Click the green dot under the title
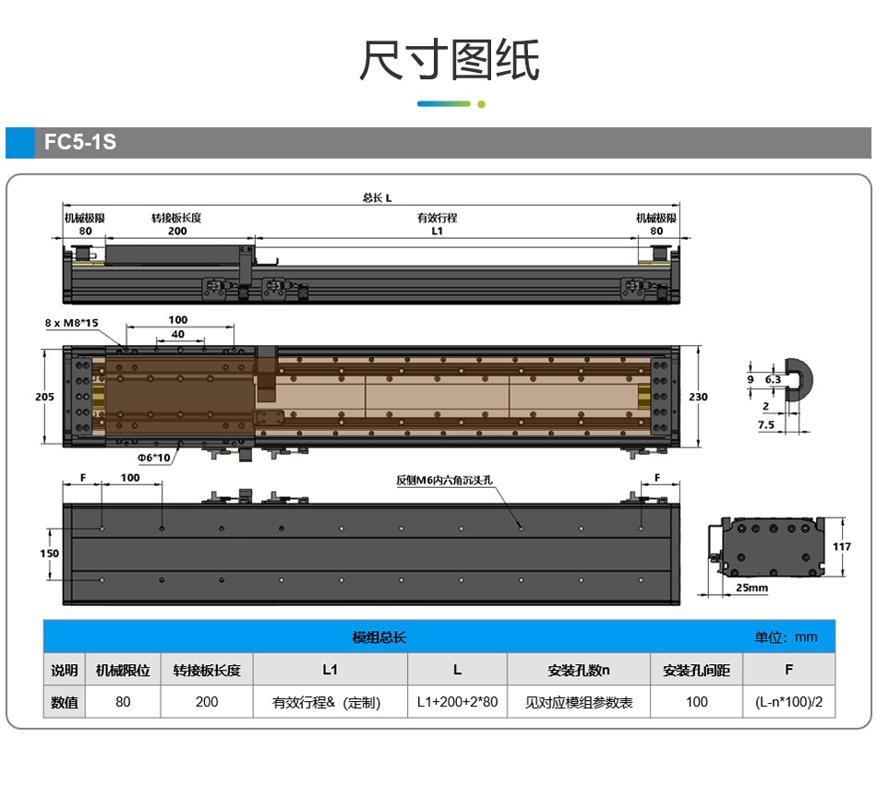The height and width of the screenshot is (785, 877). [x=481, y=104]
